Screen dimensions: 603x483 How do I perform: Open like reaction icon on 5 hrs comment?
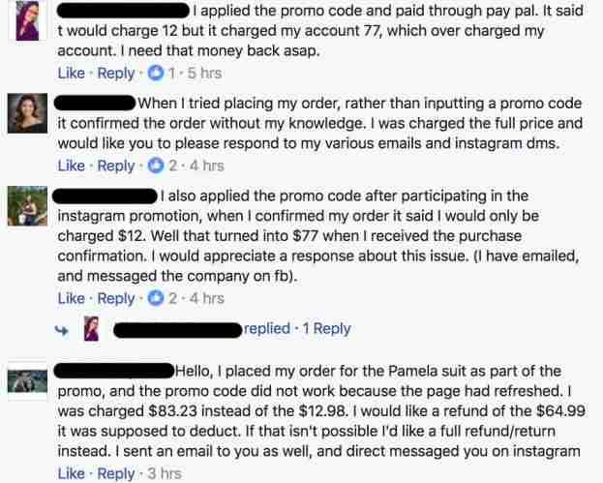click(x=156, y=73)
